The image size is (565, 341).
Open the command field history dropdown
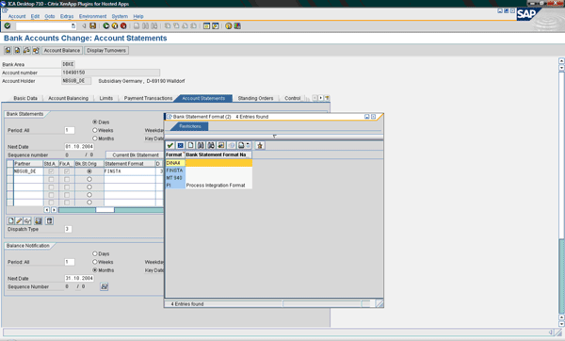click(x=73, y=26)
